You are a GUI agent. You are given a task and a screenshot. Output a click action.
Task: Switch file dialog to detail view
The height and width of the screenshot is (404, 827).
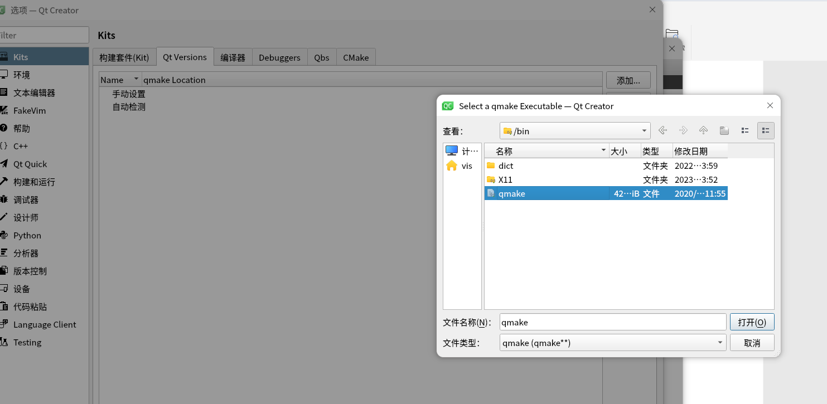(x=766, y=130)
